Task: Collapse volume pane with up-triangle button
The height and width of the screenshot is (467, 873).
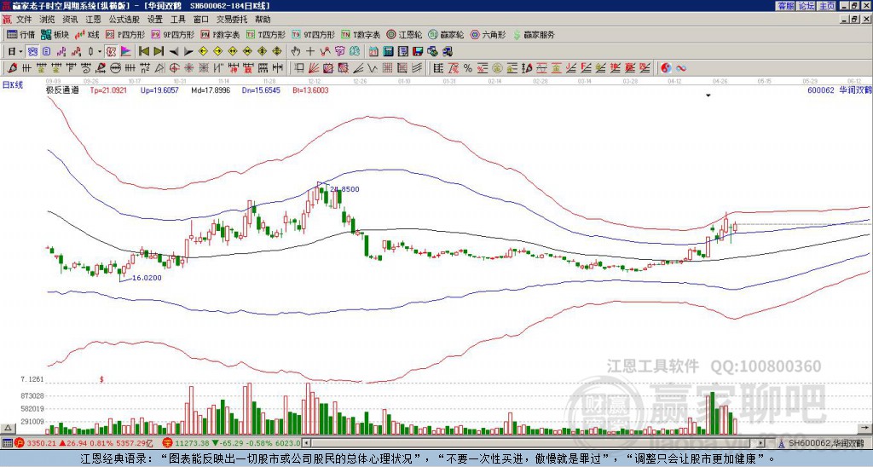Action: click(x=8, y=428)
